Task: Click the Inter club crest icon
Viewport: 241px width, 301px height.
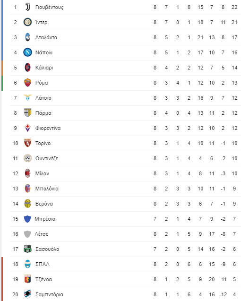Action: (x=28, y=22)
